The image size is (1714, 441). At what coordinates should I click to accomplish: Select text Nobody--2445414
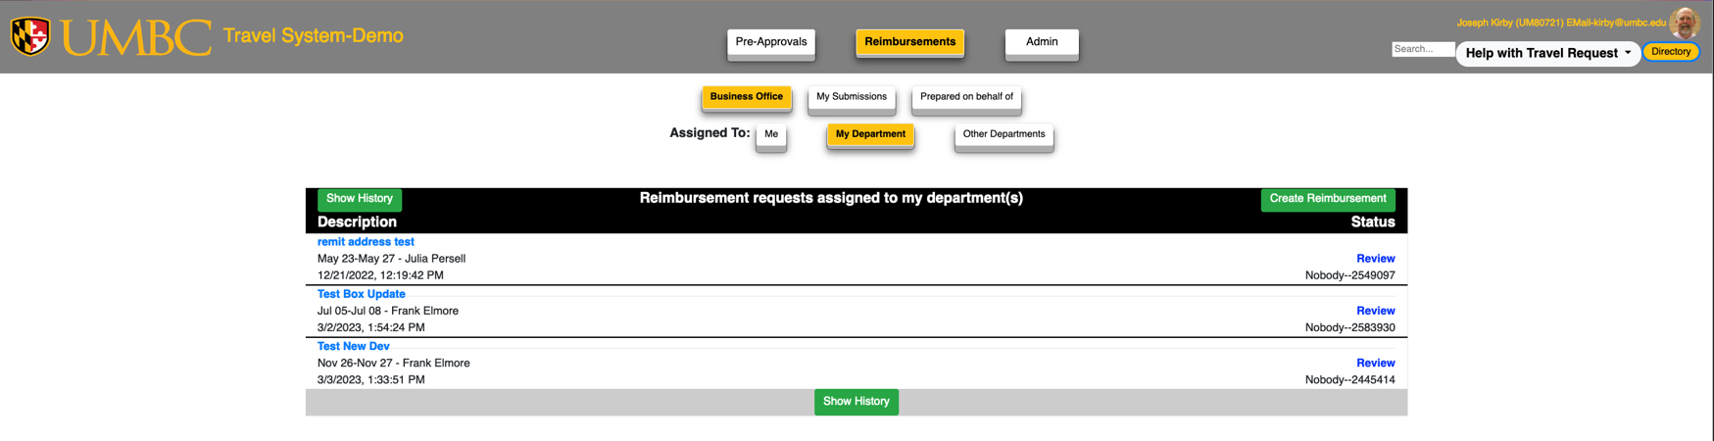point(1350,379)
